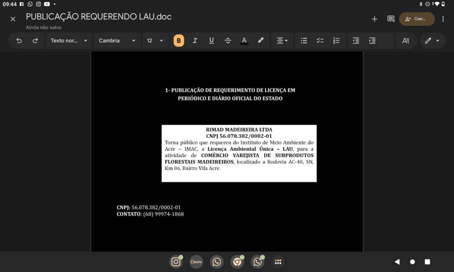Toggle italic formatting

(x=195, y=41)
